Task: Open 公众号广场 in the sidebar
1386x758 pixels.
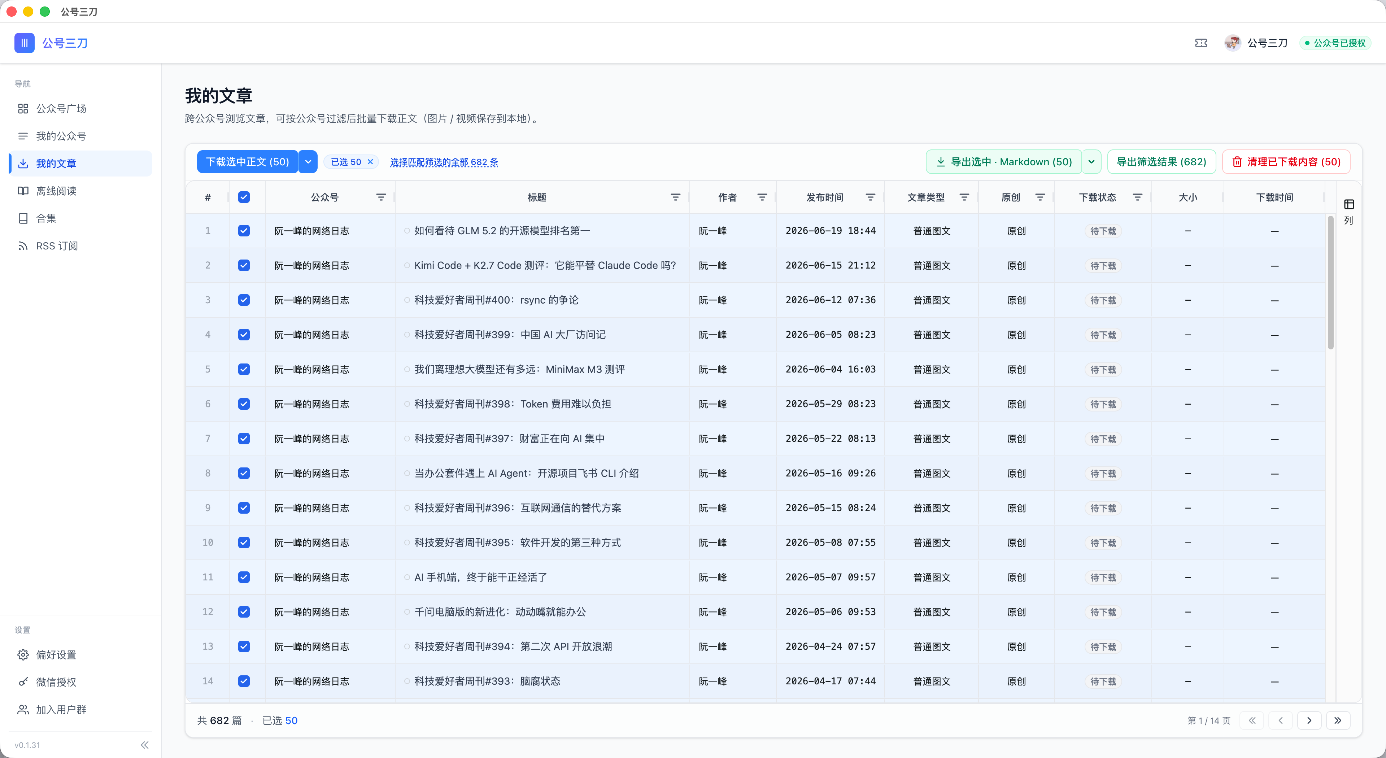Action: pyautogui.click(x=81, y=109)
